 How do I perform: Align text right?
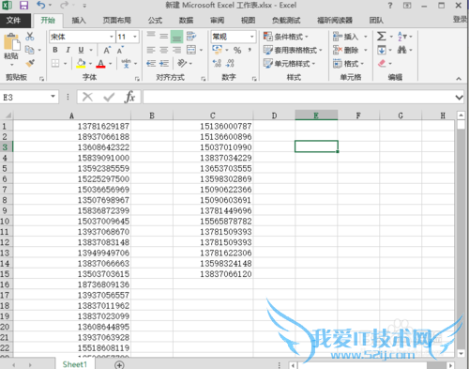(x=176, y=50)
